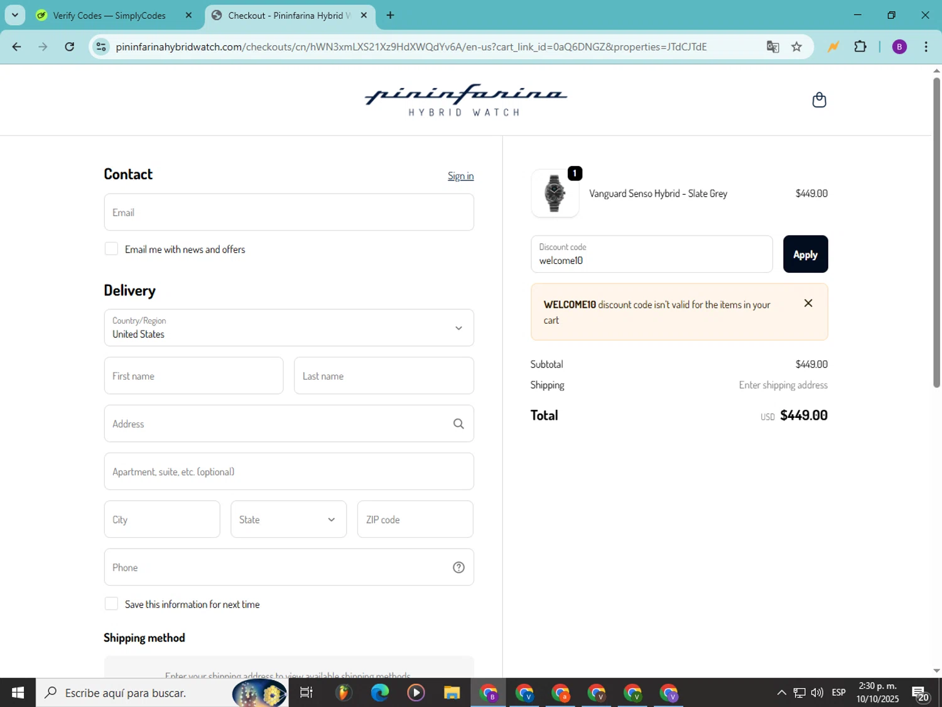Click the Apply discount button
942x707 pixels.
click(x=805, y=254)
